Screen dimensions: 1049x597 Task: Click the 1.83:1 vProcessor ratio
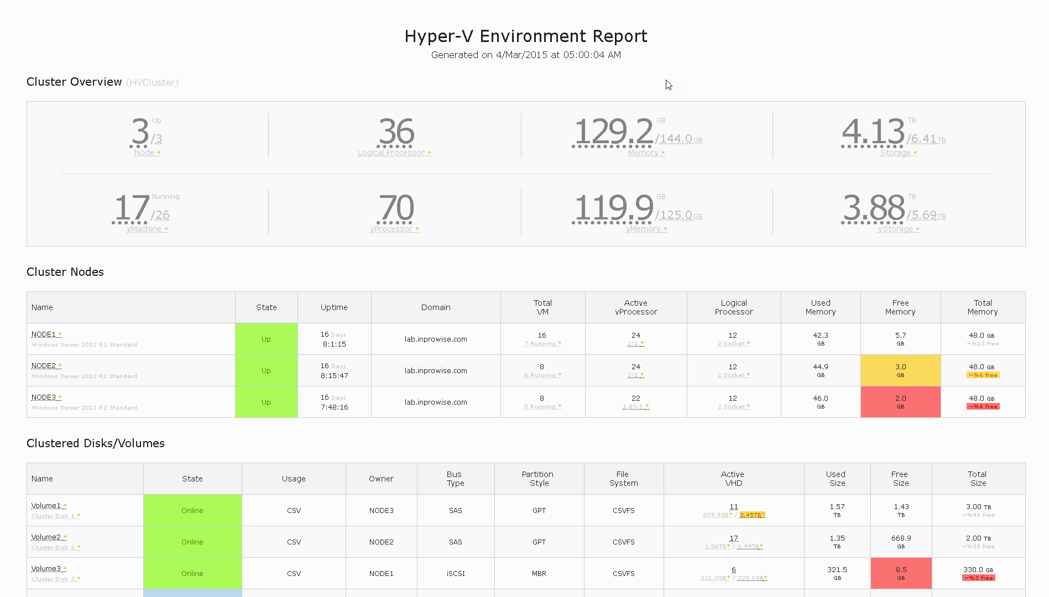point(633,407)
